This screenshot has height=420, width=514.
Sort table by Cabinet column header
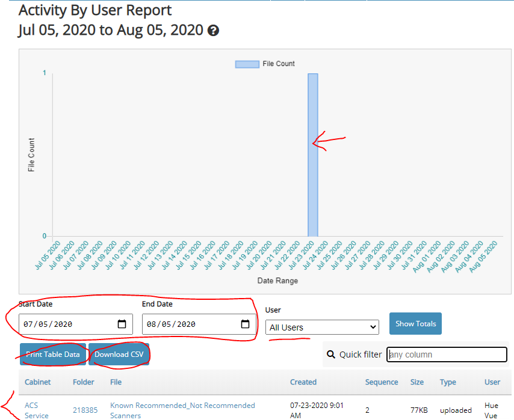pos(37,382)
